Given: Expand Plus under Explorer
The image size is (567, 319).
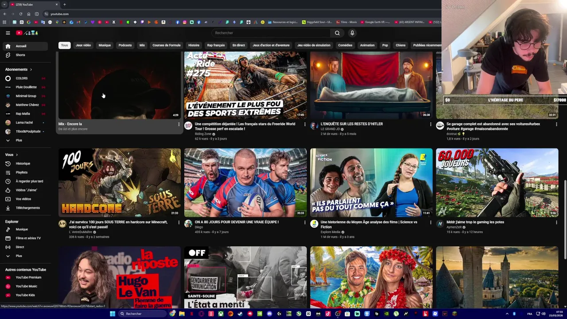Looking at the screenshot, I should (26, 256).
